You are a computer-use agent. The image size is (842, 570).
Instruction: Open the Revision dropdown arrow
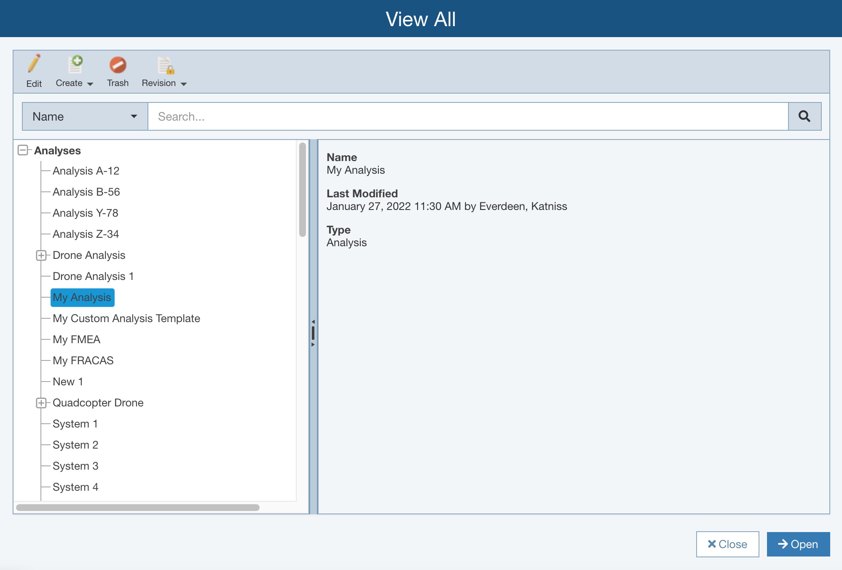pos(183,84)
